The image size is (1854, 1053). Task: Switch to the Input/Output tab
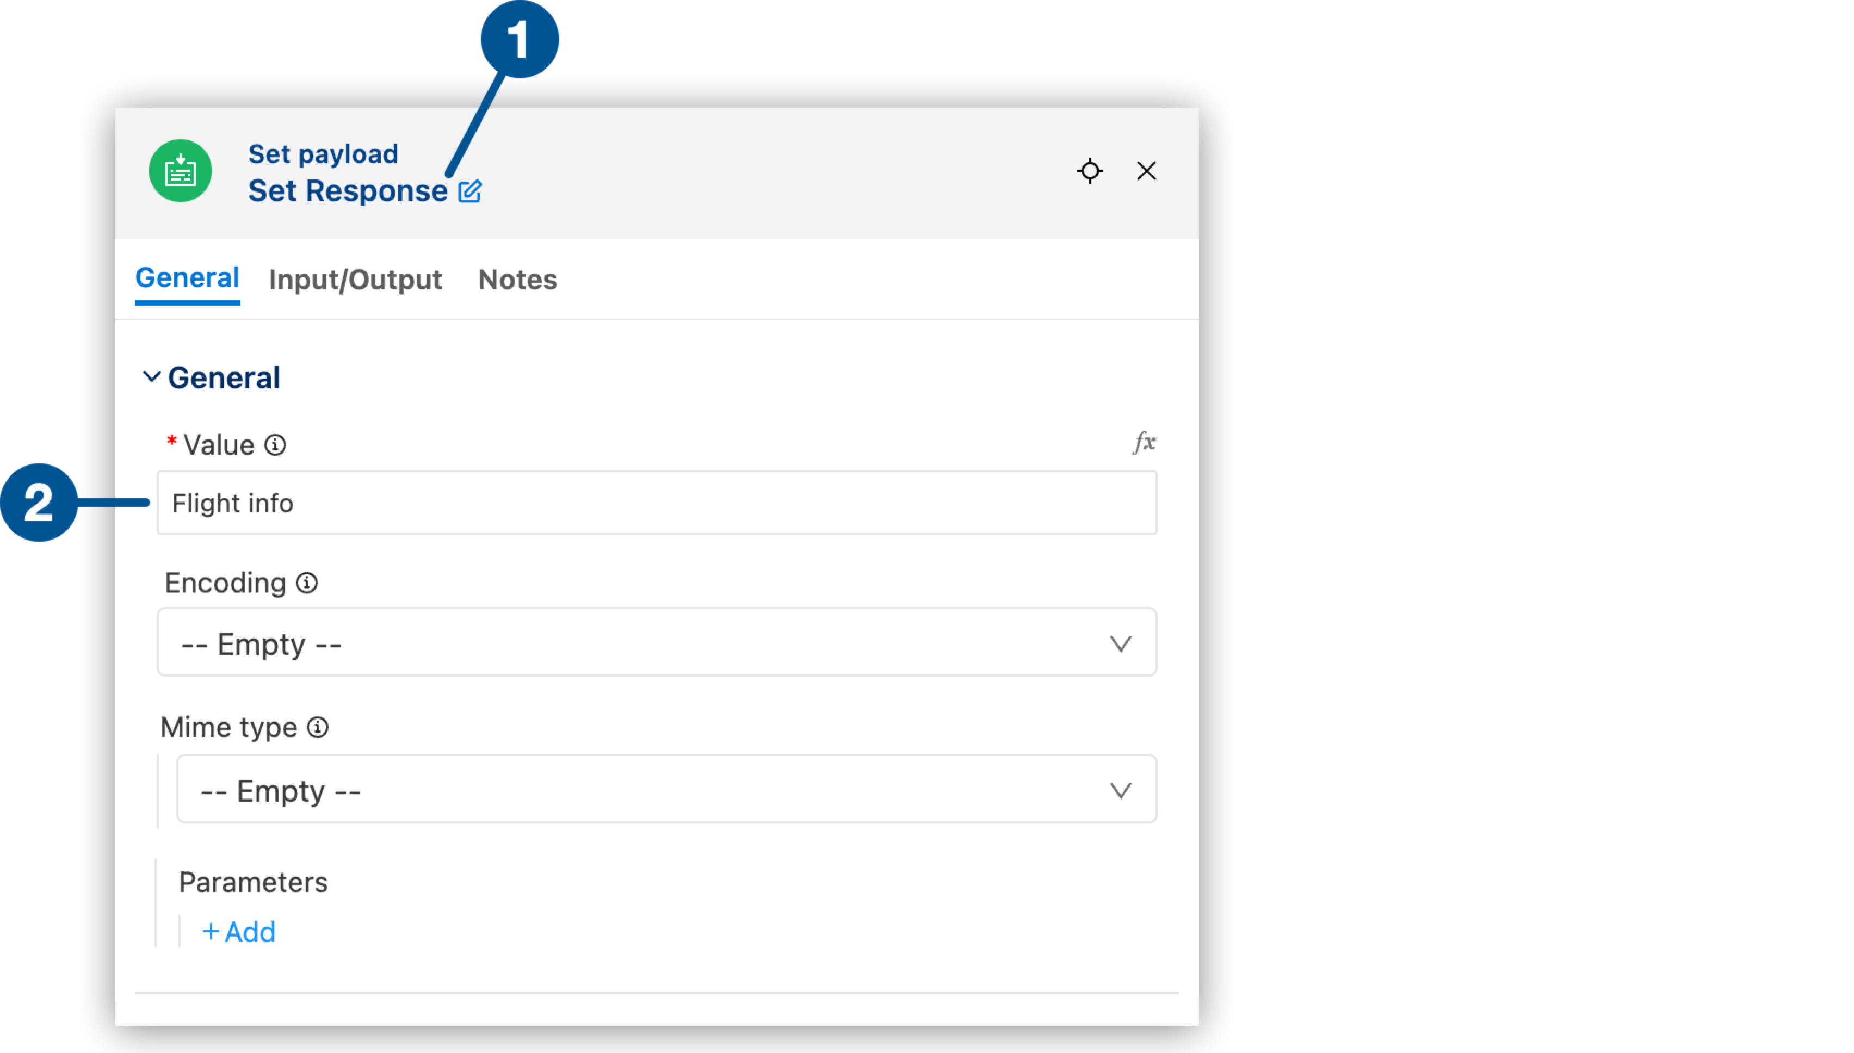pos(355,280)
